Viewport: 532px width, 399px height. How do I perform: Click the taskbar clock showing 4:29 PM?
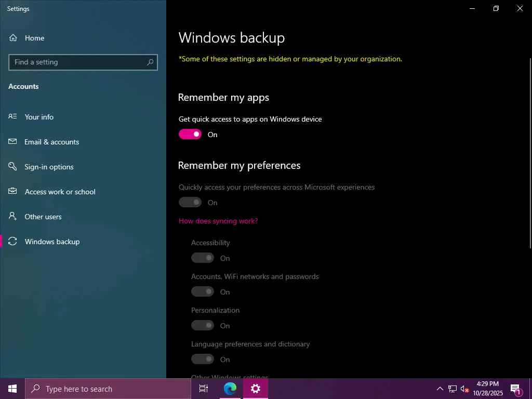tap(488, 389)
